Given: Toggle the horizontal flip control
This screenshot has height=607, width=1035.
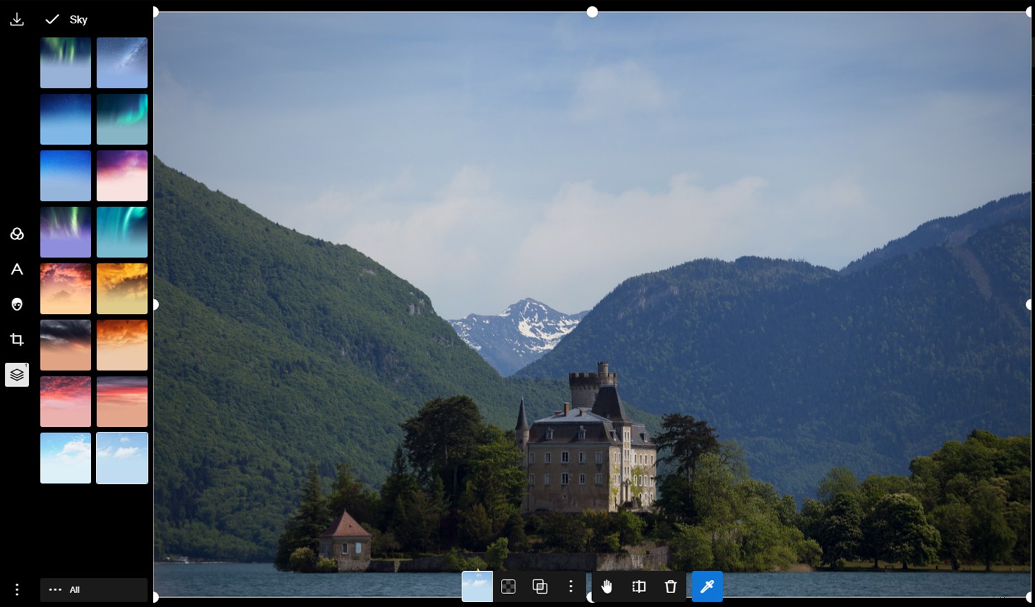Looking at the screenshot, I should coord(638,586).
